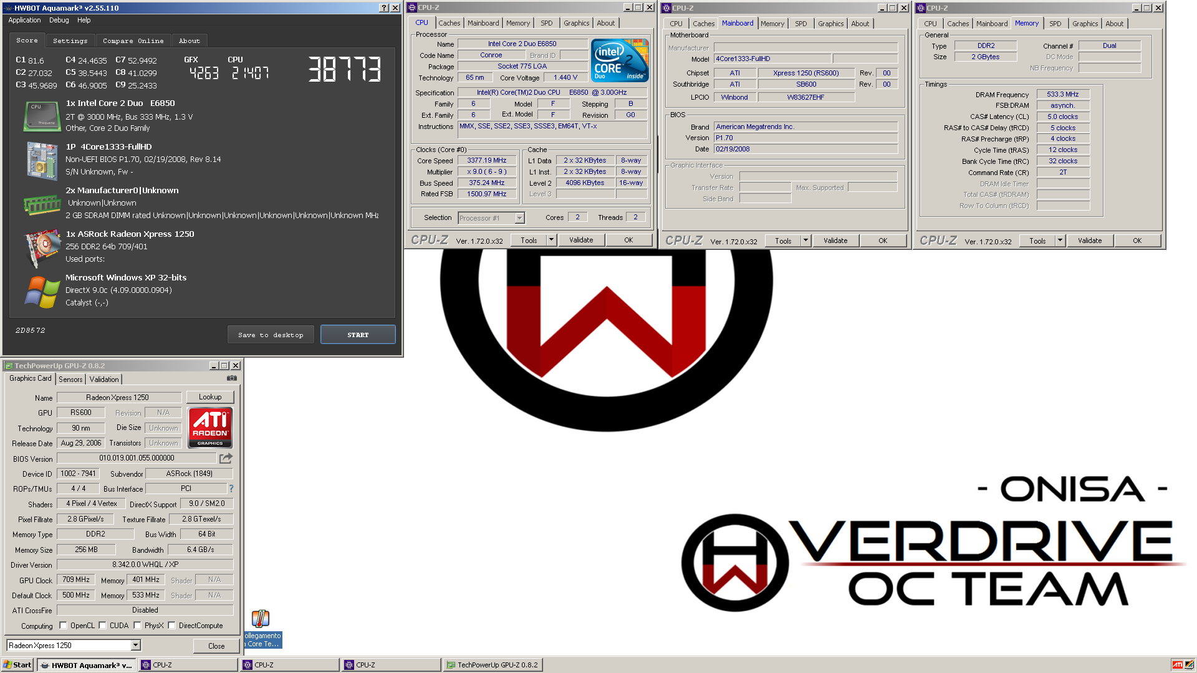Open the Debug menu in Aquamark

pos(59,20)
